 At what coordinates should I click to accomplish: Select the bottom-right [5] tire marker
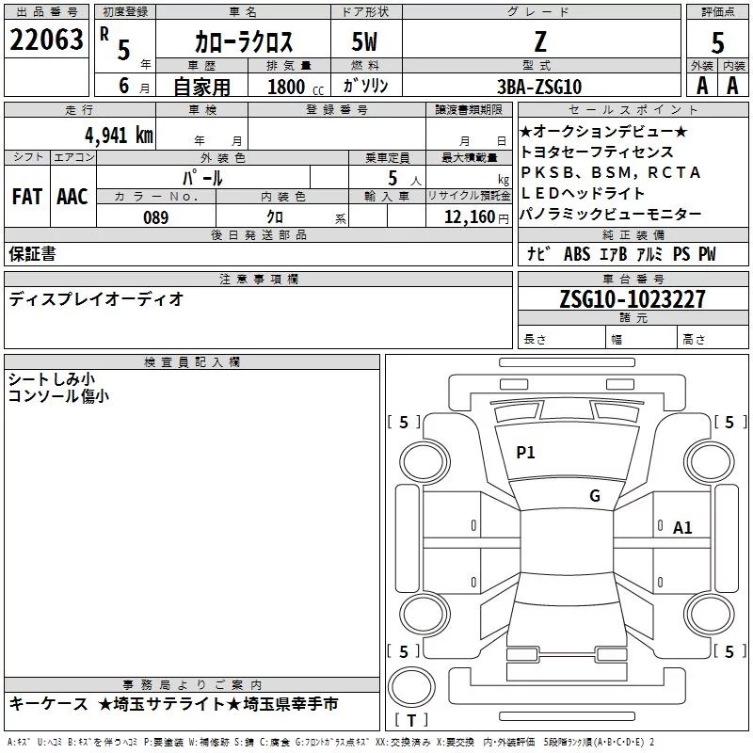tap(729, 651)
